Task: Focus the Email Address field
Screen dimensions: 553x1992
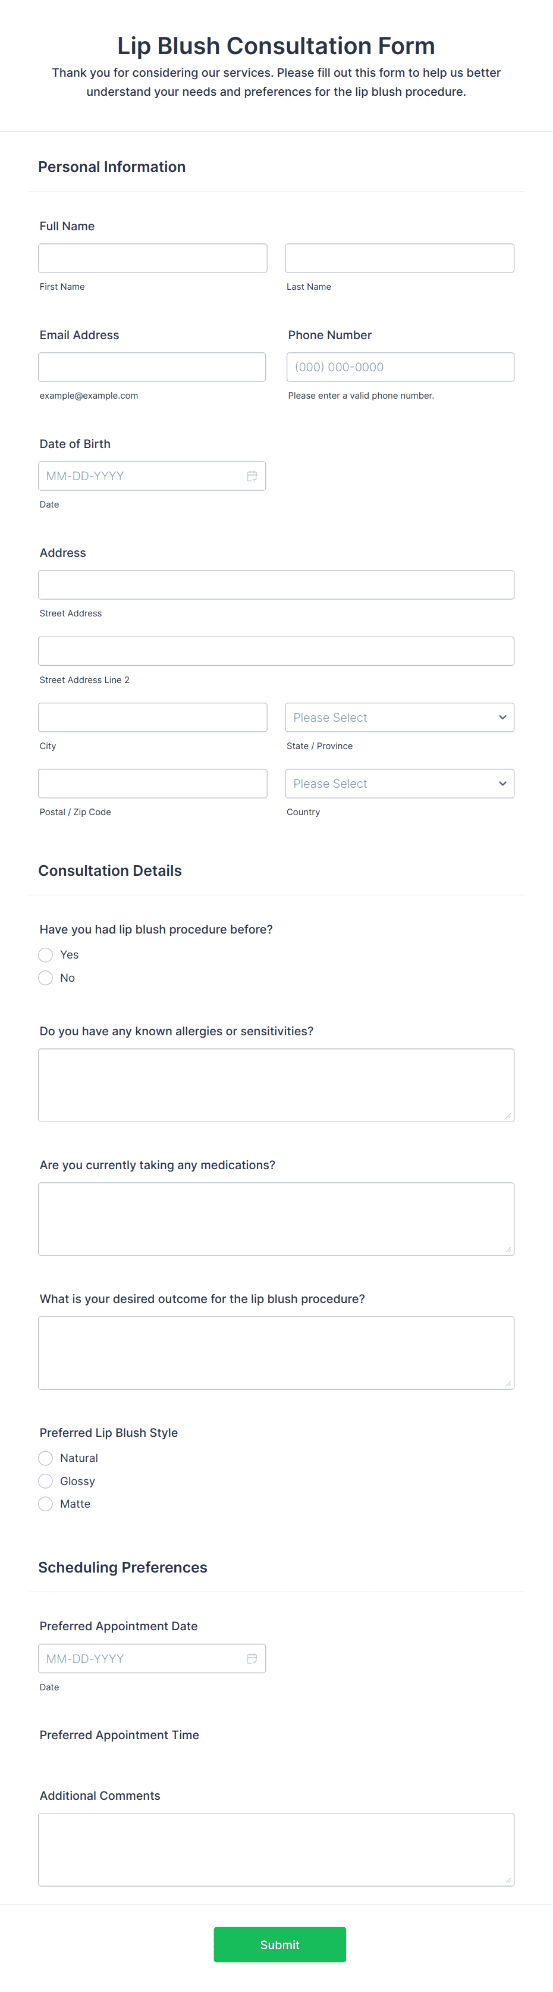Action: click(152, 367)
